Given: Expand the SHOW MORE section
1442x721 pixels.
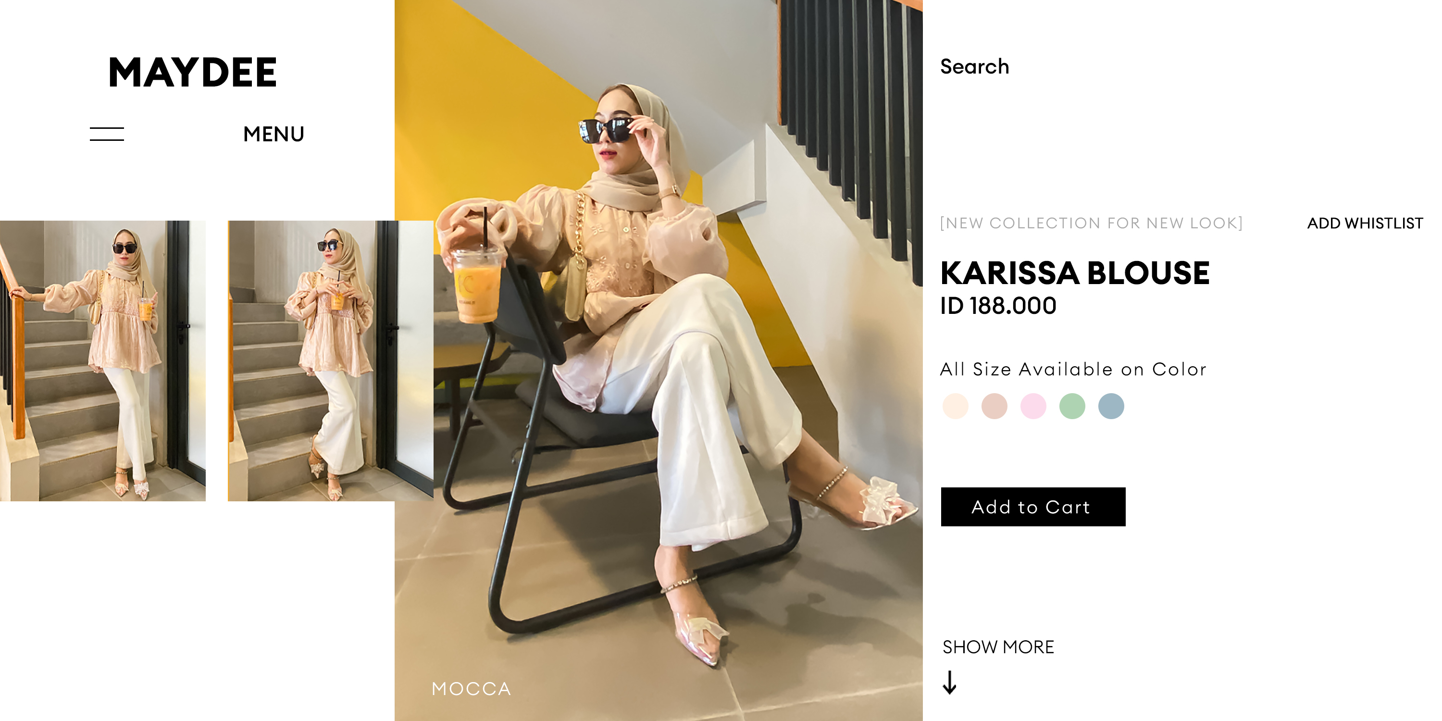Looking at the screenshot, I should click(998, 647).
